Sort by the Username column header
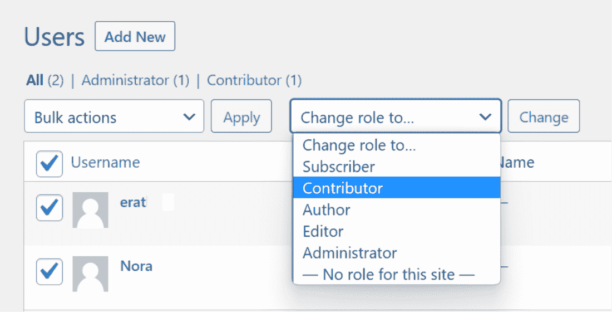Screen dimensions: 612x312 coord(105,162)
